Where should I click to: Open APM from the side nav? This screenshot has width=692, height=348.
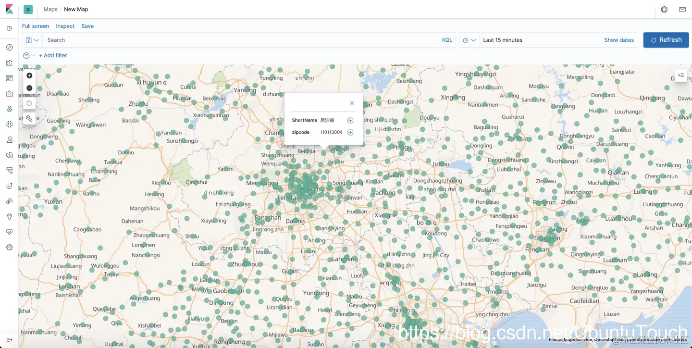point(9,170)
